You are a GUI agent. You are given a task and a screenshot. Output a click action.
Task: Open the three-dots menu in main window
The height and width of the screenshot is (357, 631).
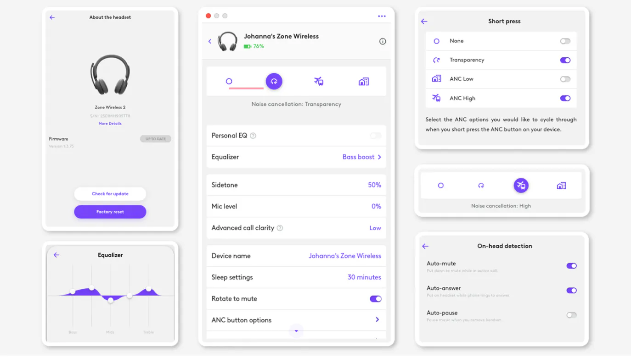click(382, 16)
